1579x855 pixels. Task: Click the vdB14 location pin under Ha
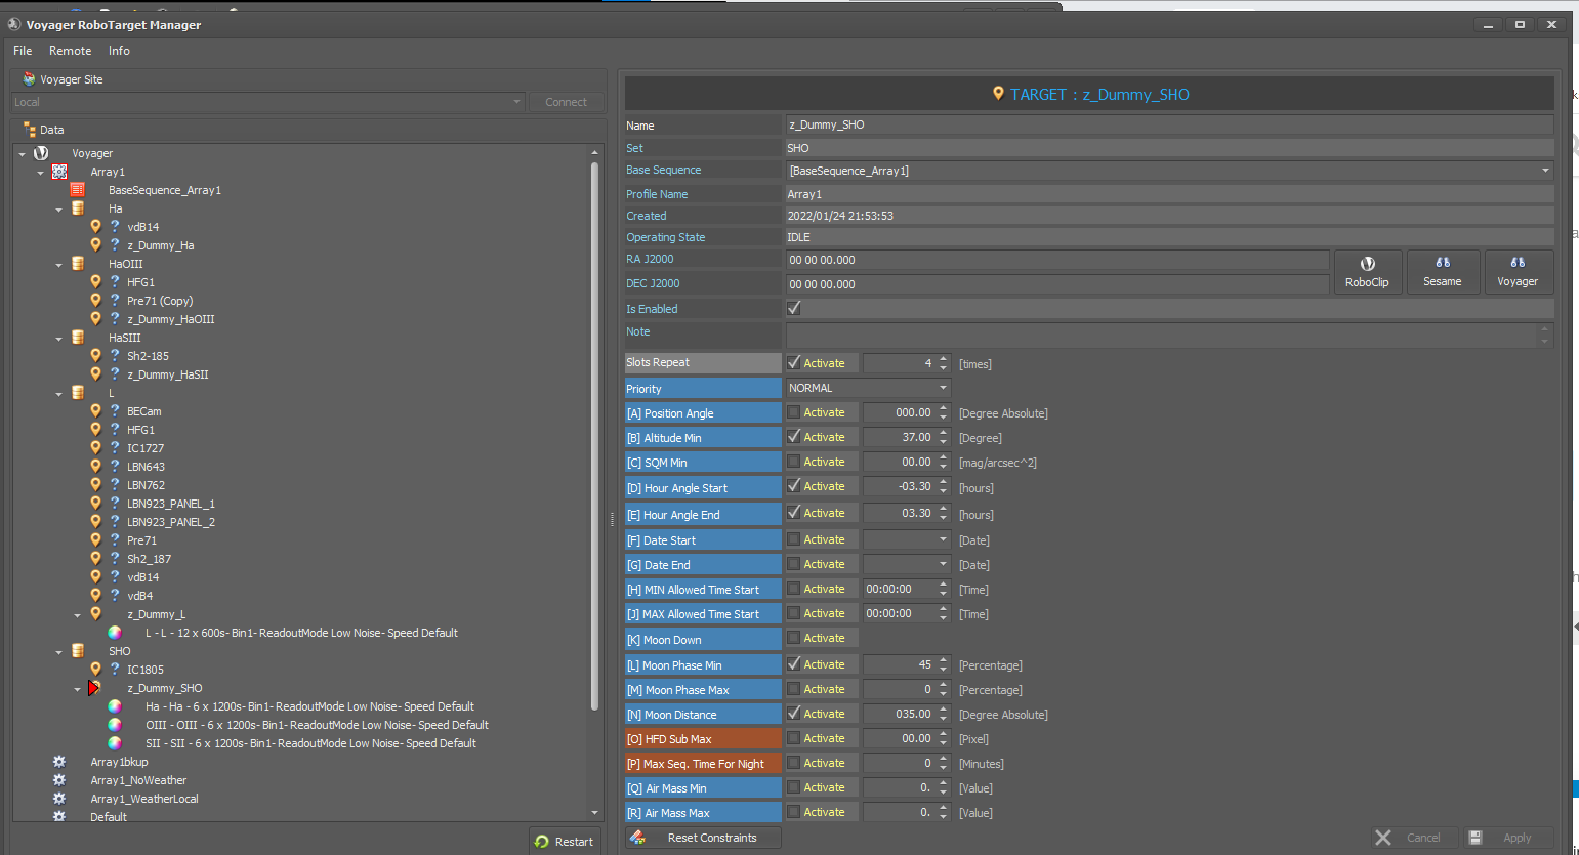click(96, 226)
